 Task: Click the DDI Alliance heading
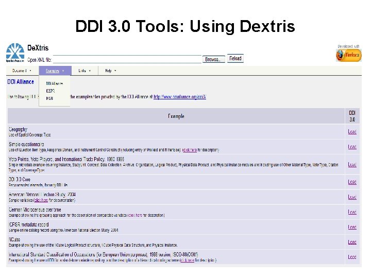coord(21,82)
